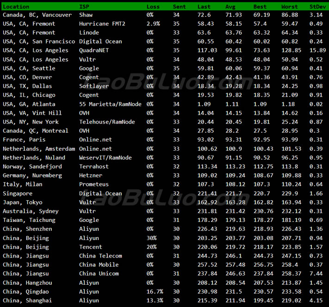Select Norway, Sandefjord location
Viewport: 329px width, 307px height.
tap(32, 167)
